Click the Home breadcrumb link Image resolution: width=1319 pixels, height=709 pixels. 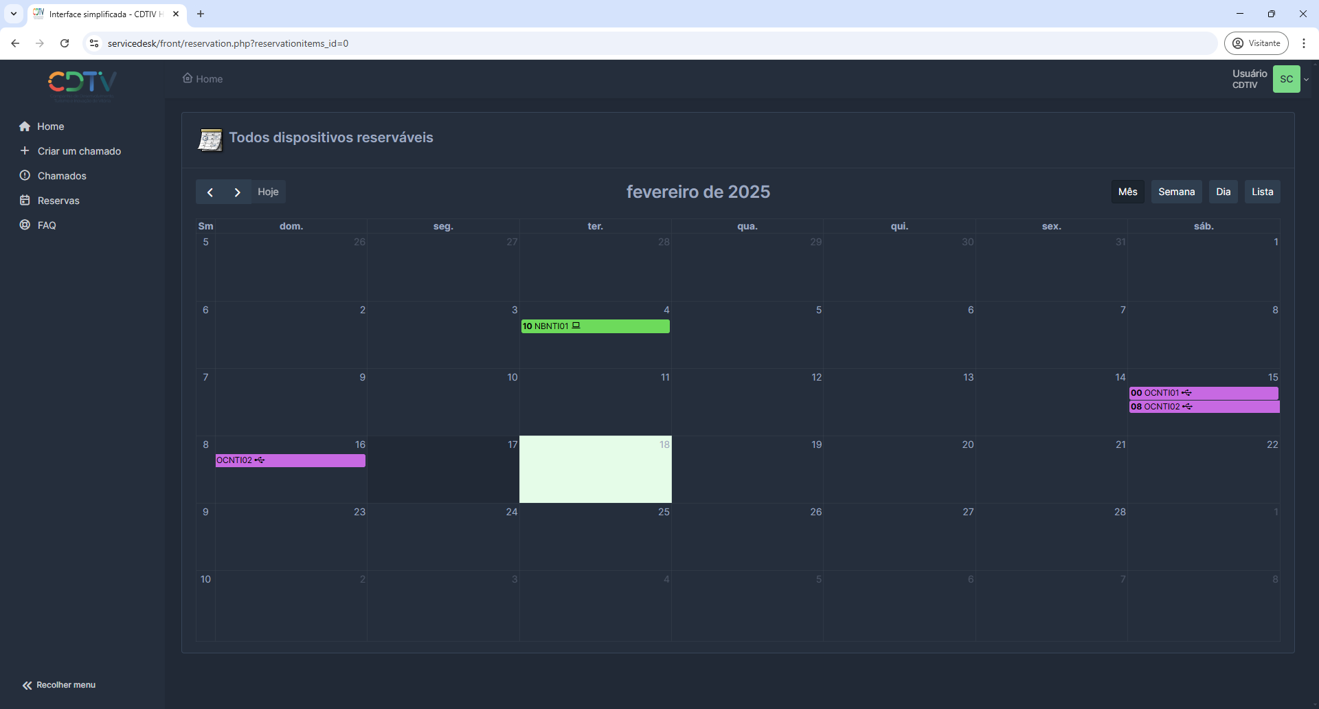(209, 79)
